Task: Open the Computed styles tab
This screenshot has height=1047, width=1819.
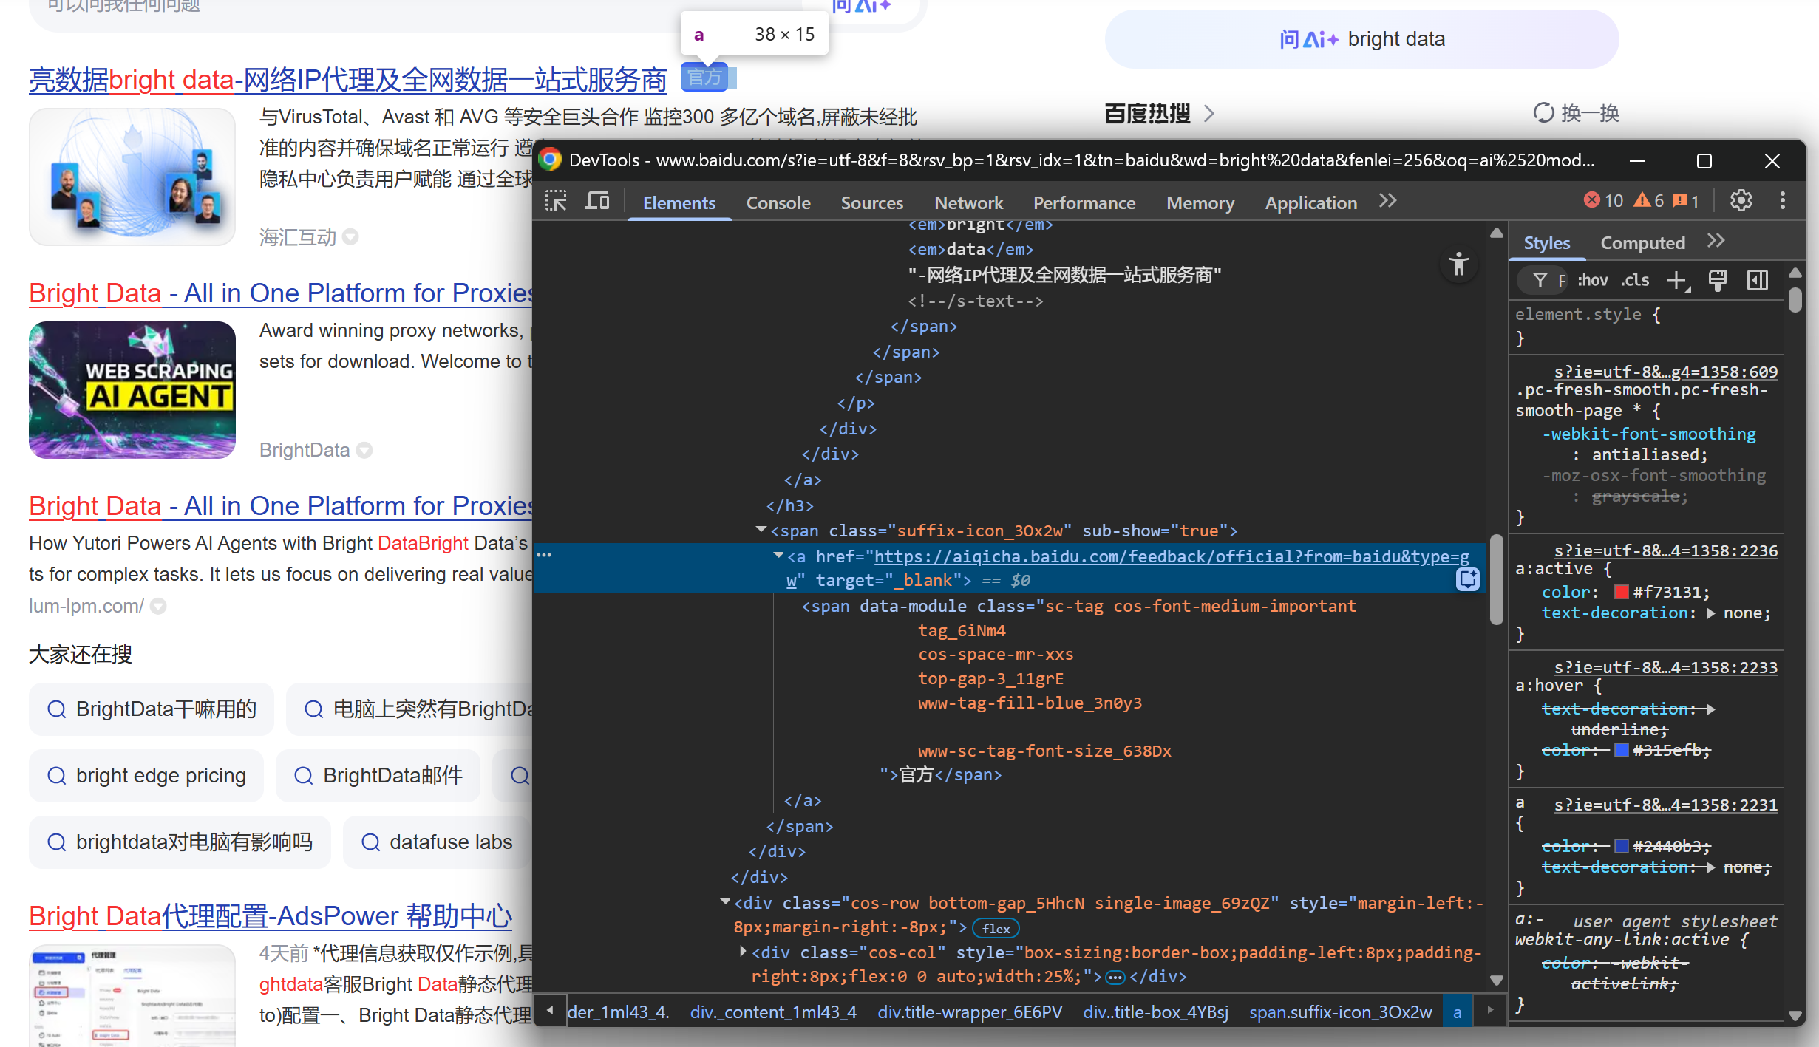Action: [x=1642, y=242]
